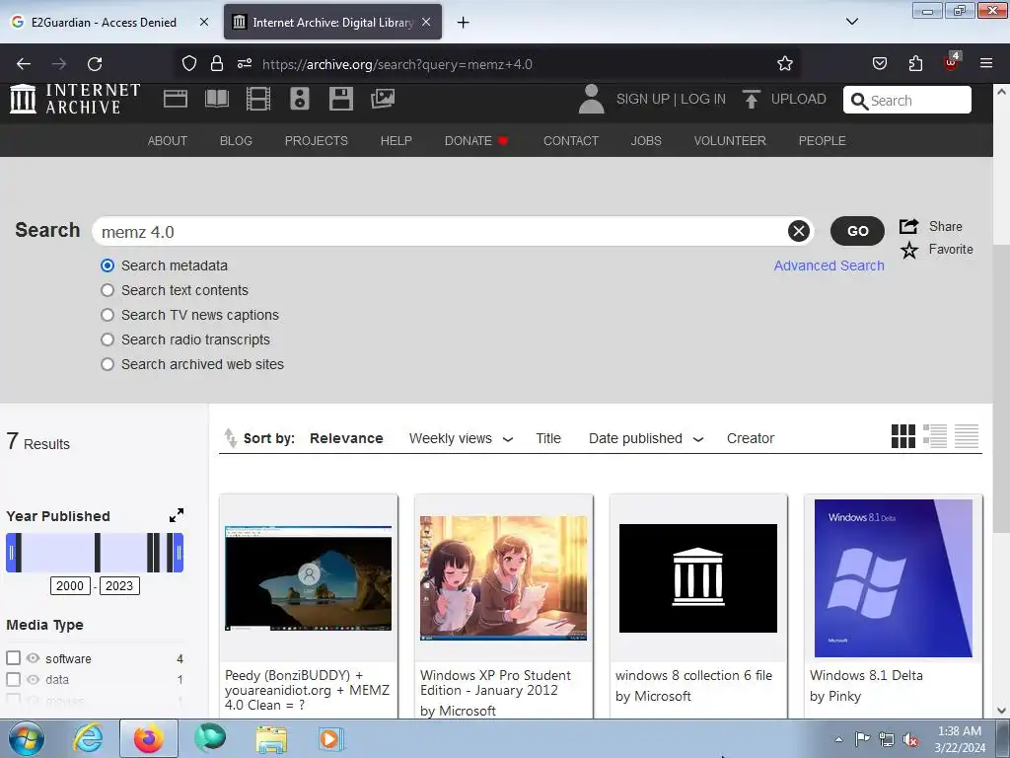Image resolution: width=1010 pixels, height=758 pixels.
Task: Open the Video film-strip icon
Action: pyautogui.click(x=258, y=99)
